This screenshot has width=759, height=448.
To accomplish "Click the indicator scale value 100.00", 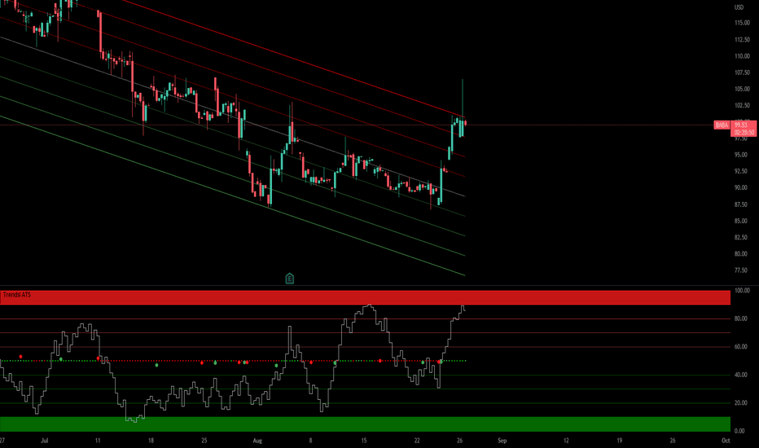I will click(x=742, y=291).
